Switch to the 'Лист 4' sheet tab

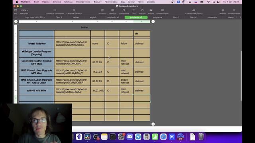click(x=193, y=17)
